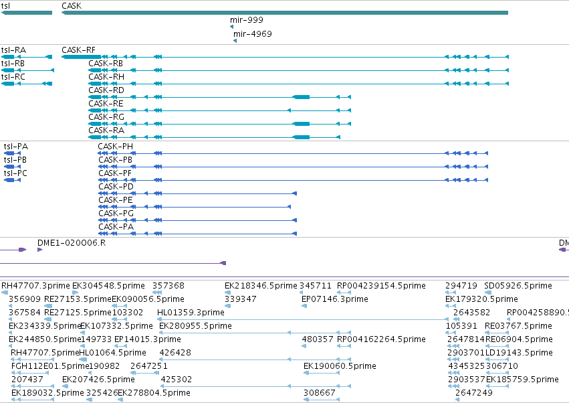This screenshot has height=403, width=569.
Task: Select the HL01064.5prime EST
Action: pyautogui.click(x=83, y=359)
